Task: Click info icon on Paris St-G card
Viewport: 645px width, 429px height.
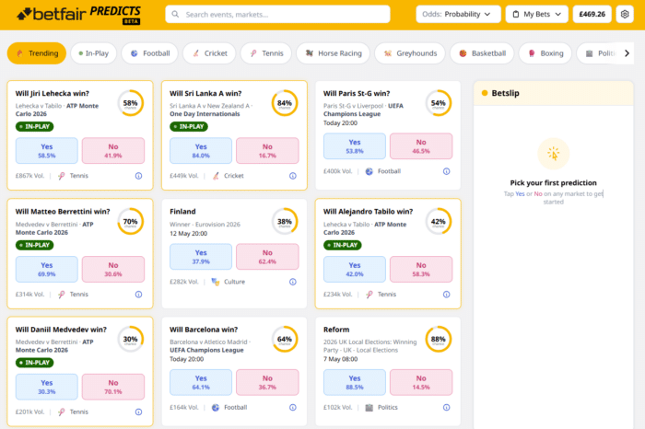Action: click(446, 170)
